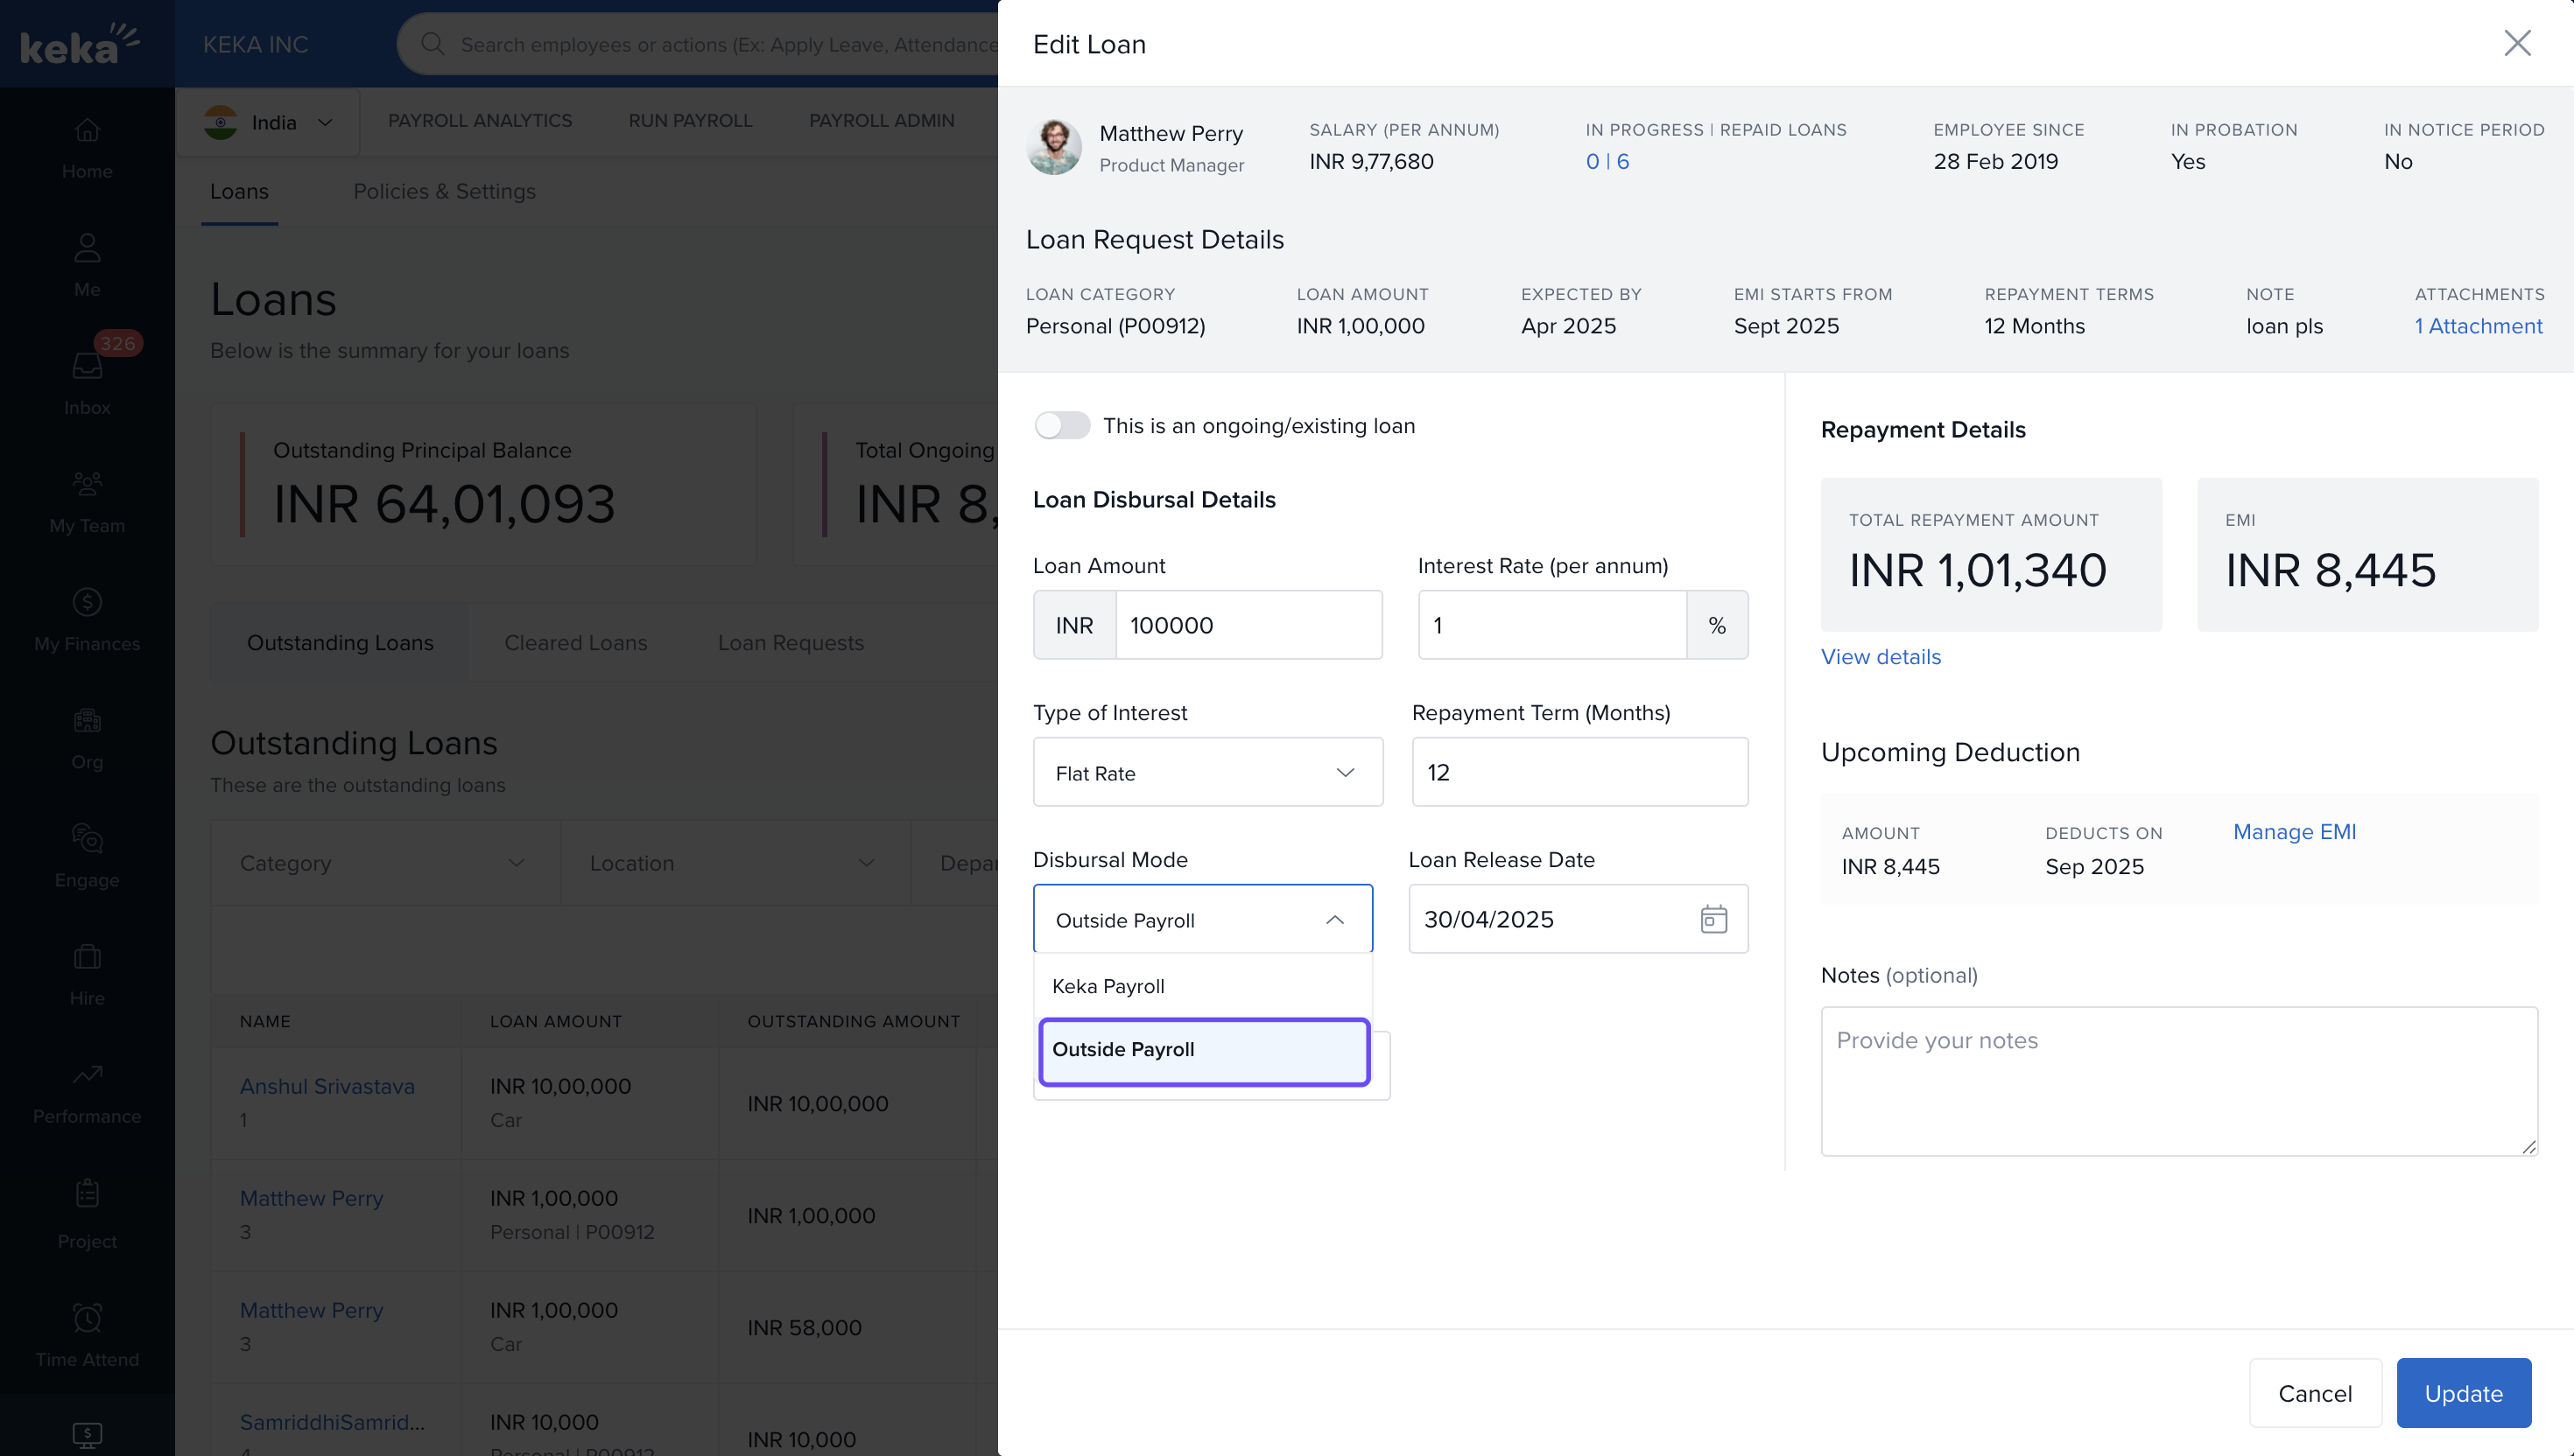Close the Edit Loan panel

[2517, 43]
